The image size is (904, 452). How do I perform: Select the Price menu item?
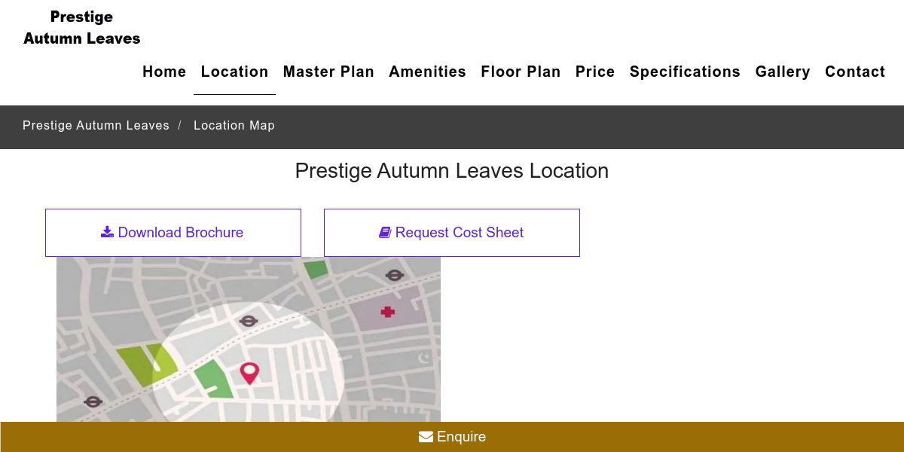(x=595, y=72)
